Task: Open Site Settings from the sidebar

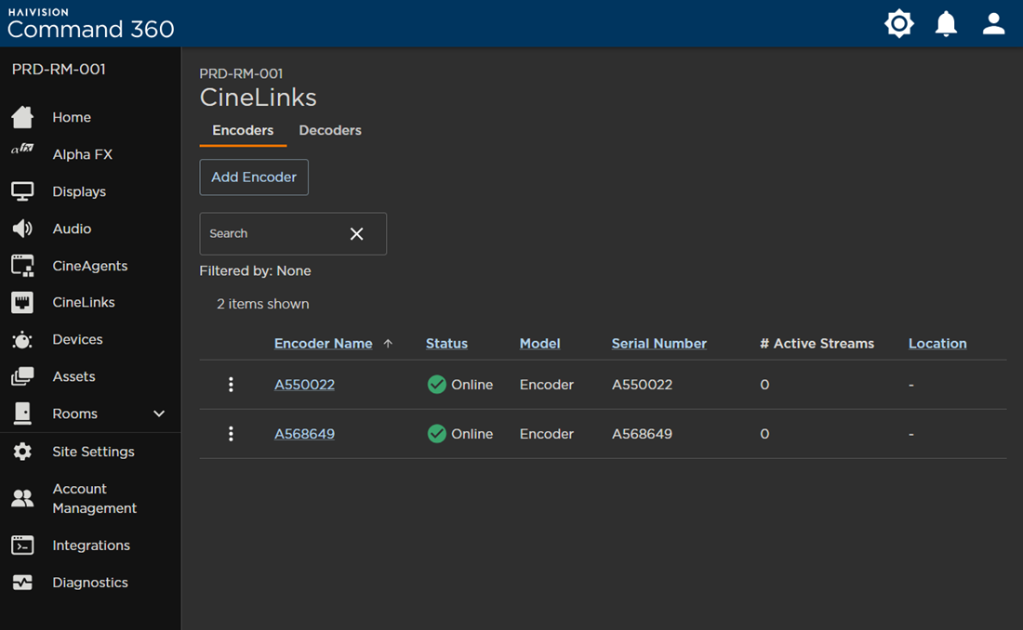Action: pos(91,452)
